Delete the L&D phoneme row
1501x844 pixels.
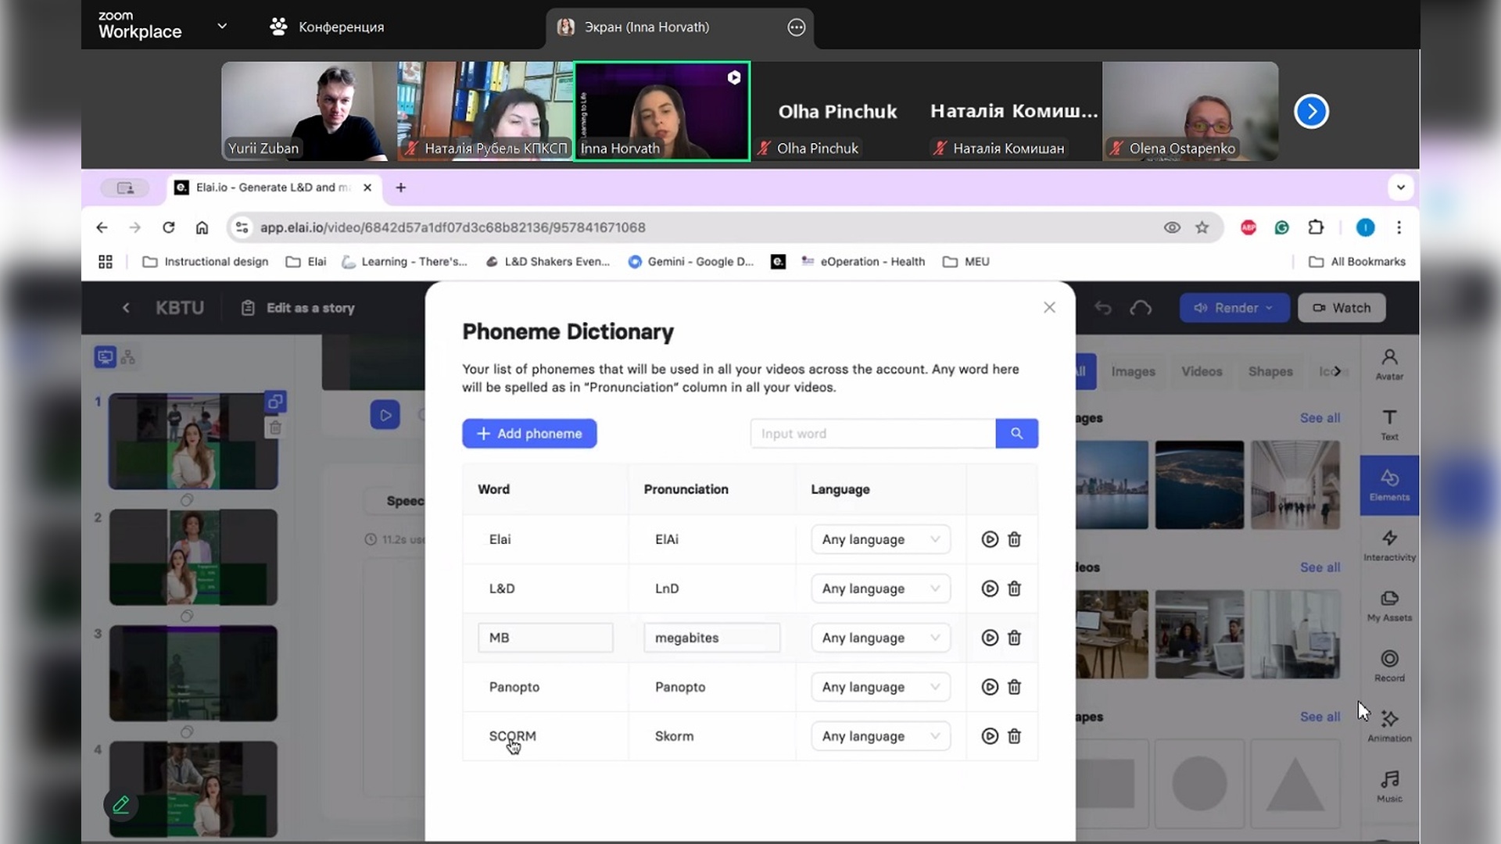tap(1014, 588)
